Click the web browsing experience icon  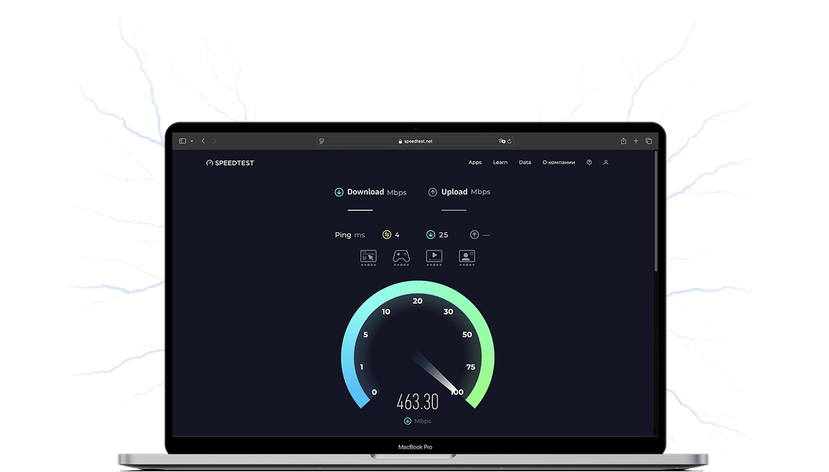tap(368, 256)
